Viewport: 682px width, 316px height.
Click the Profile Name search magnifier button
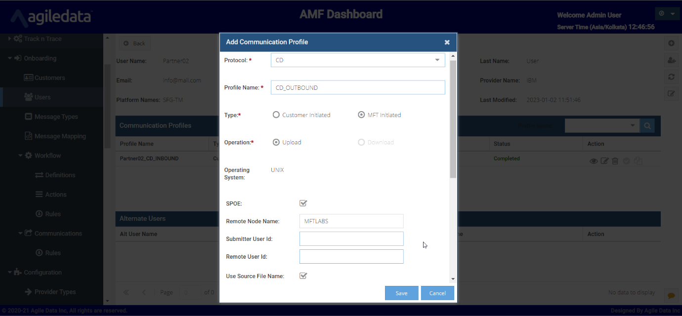[x=647, y=126]
